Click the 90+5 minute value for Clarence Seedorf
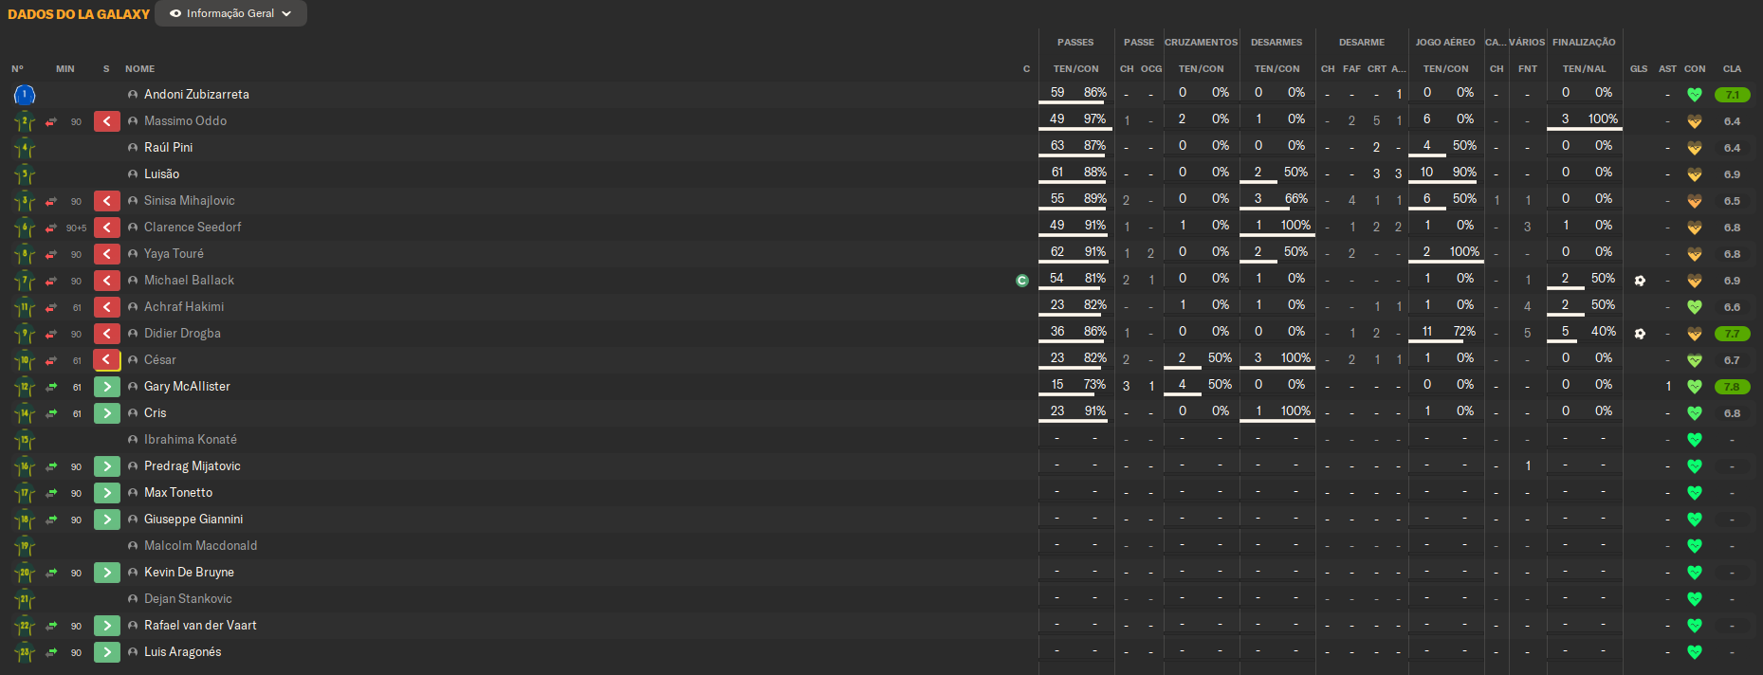The width and height of the screenshot is (1763, 675). 76,228
